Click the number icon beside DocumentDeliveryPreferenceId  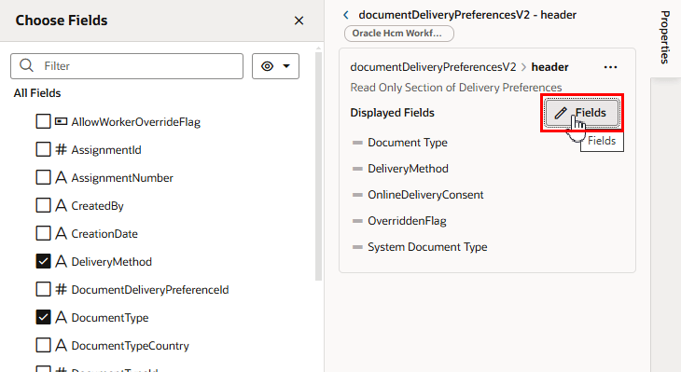tap(62, 289)
